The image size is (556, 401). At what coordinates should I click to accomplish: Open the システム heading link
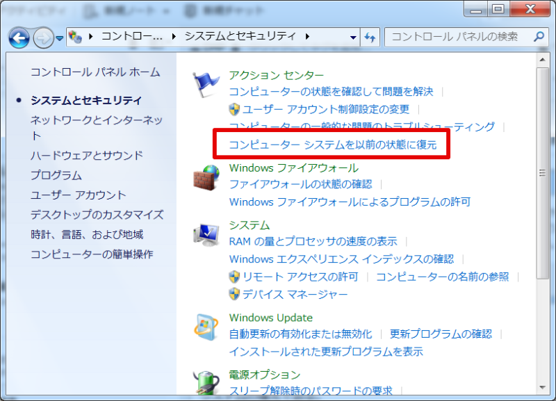pos(250,225)
